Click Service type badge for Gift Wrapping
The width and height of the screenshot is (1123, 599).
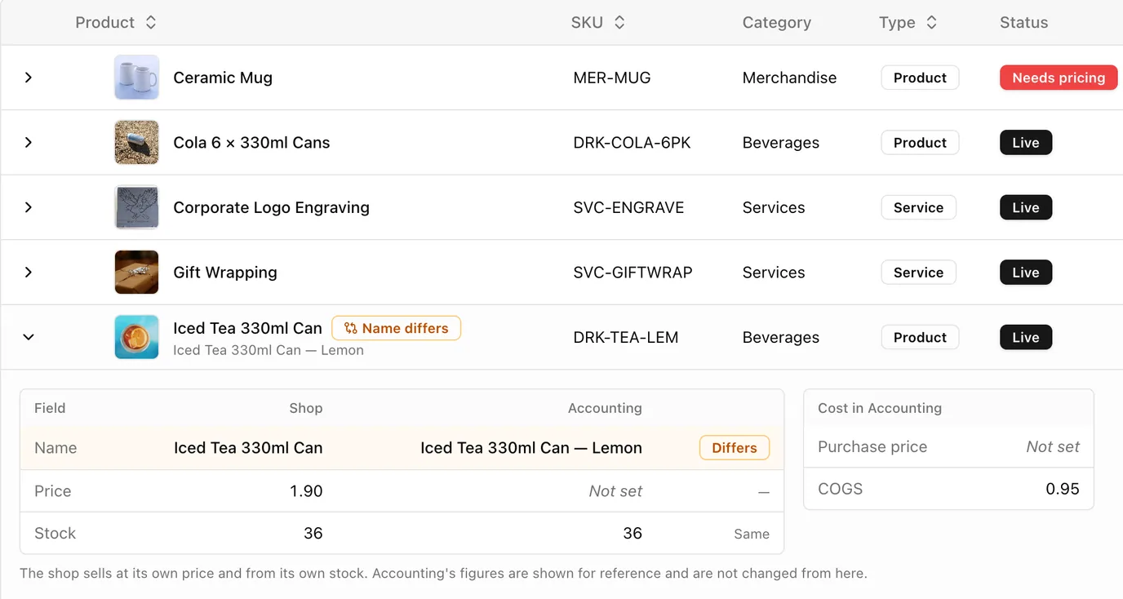coord(918,273)
